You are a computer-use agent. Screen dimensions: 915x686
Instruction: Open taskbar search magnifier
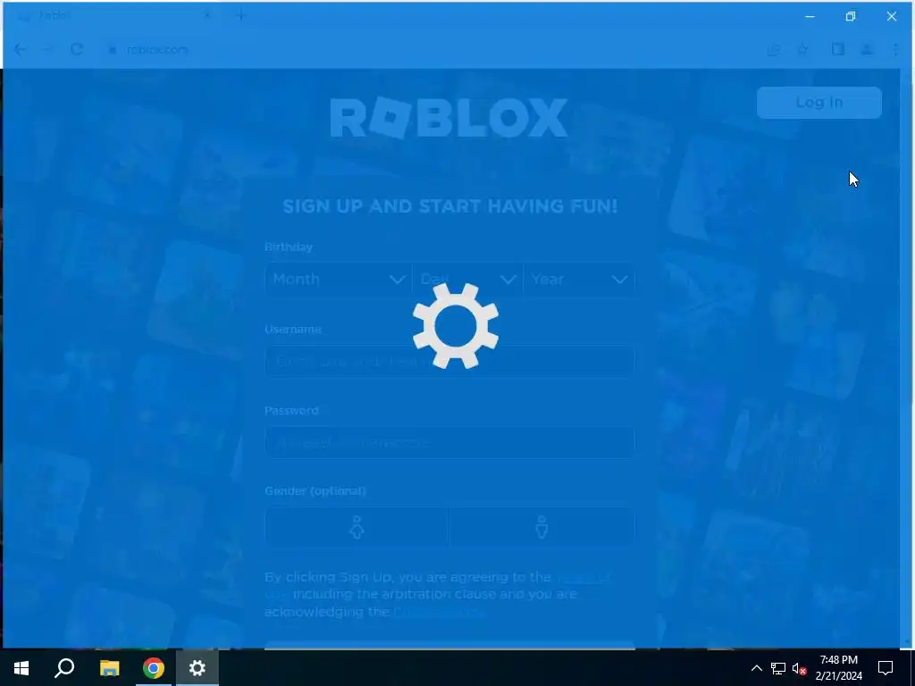pyautogui.click(x=64, y=668)
